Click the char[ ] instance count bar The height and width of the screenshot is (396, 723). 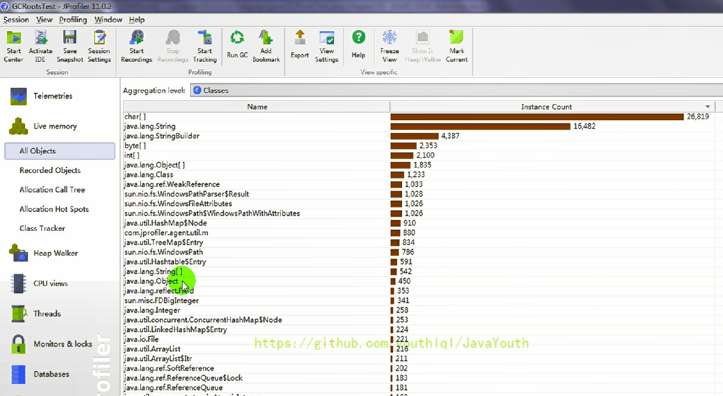[537, 117]
